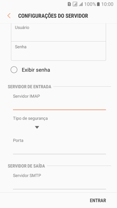Open the Tipo de segurança dropdown arrow
The width and height of the screenshot is (117, 208).
tap(37, 128)
